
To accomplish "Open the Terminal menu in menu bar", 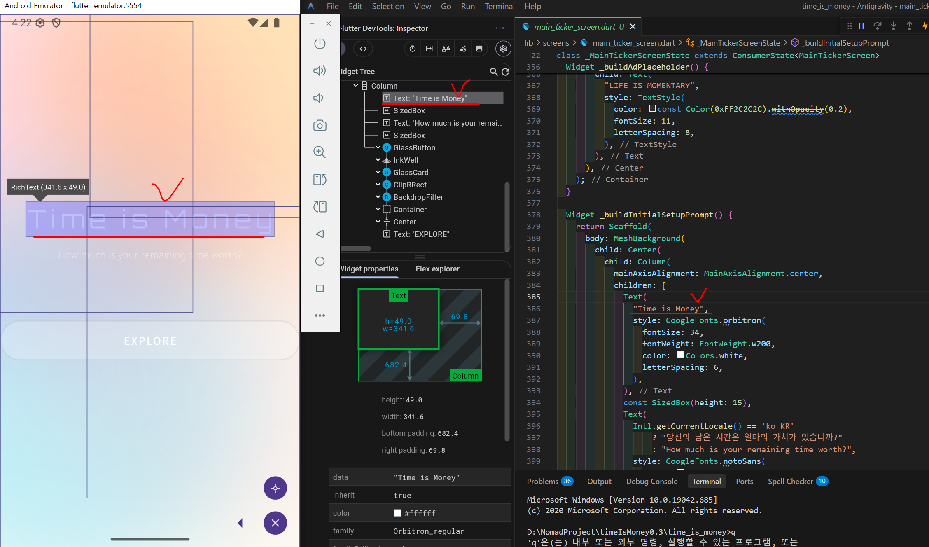I will pyautogui.click(x=499, y=6).
